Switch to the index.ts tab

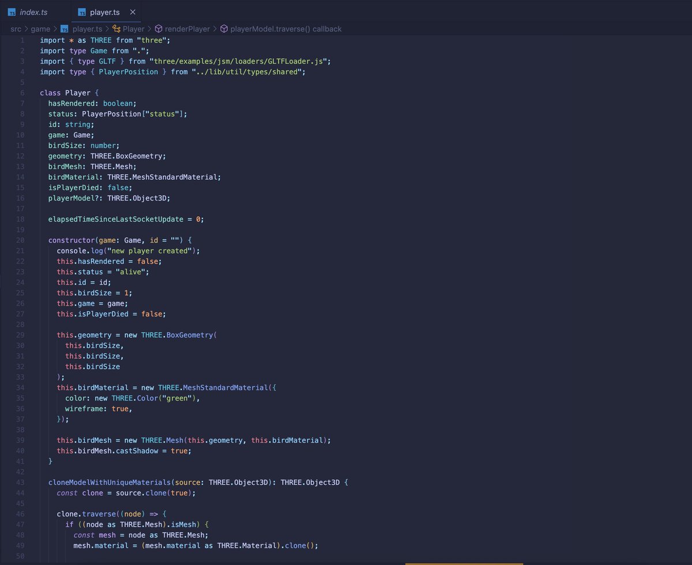[35, 12]
